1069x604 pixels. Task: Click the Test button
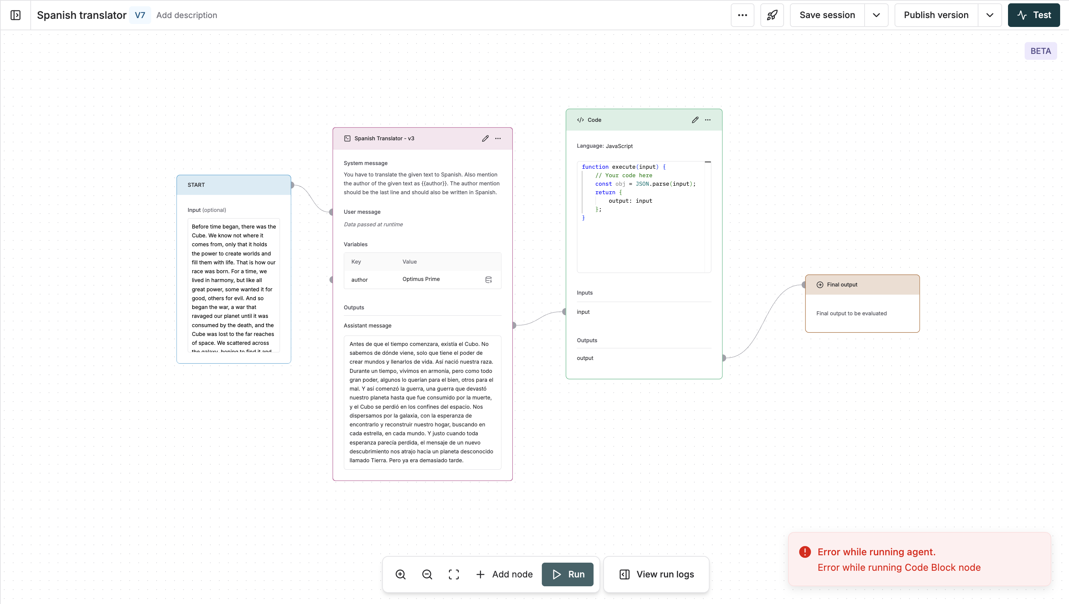point(1034,16)
